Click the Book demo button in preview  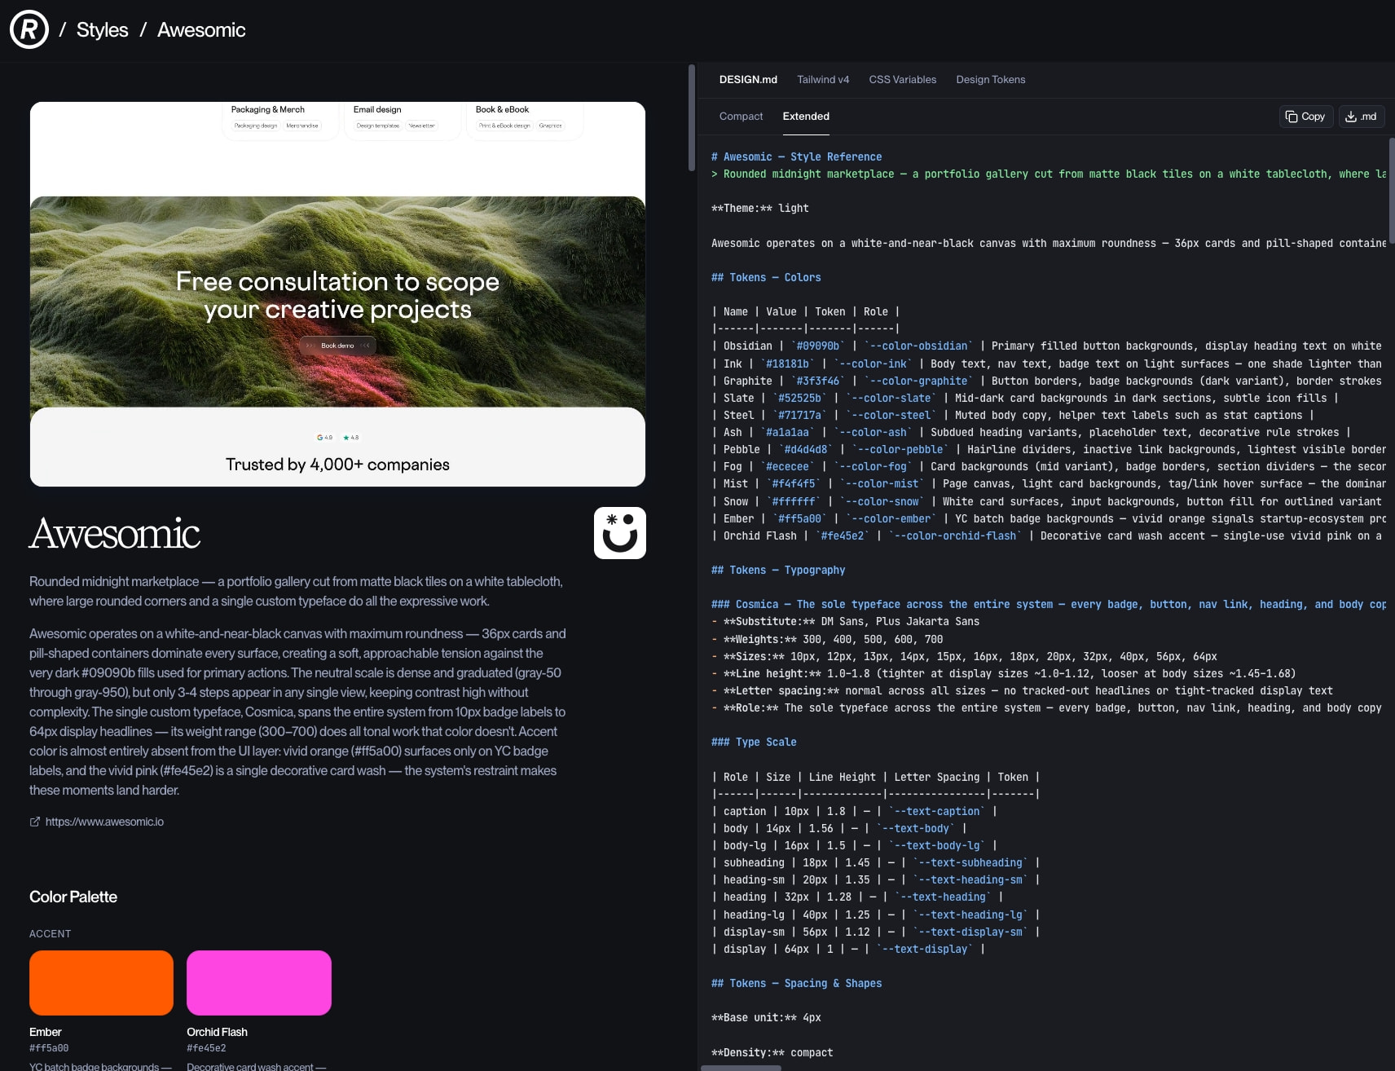[337, 346]
